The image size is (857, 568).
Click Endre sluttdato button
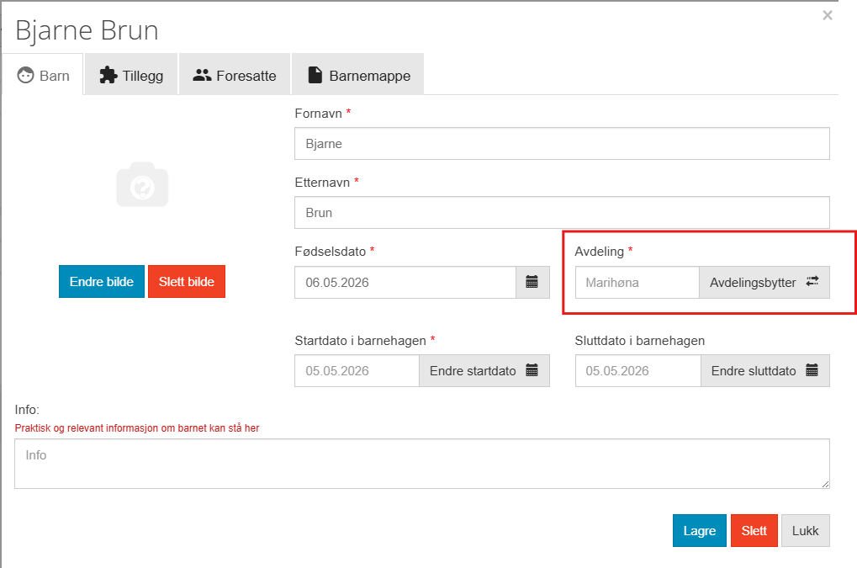765,370
